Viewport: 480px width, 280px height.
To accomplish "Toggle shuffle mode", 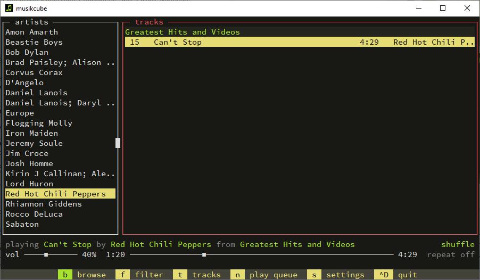I will (x=458, y=244).
